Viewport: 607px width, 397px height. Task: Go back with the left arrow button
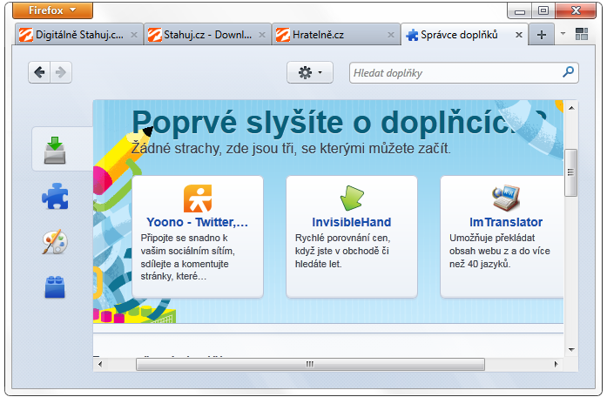point(39,72)
